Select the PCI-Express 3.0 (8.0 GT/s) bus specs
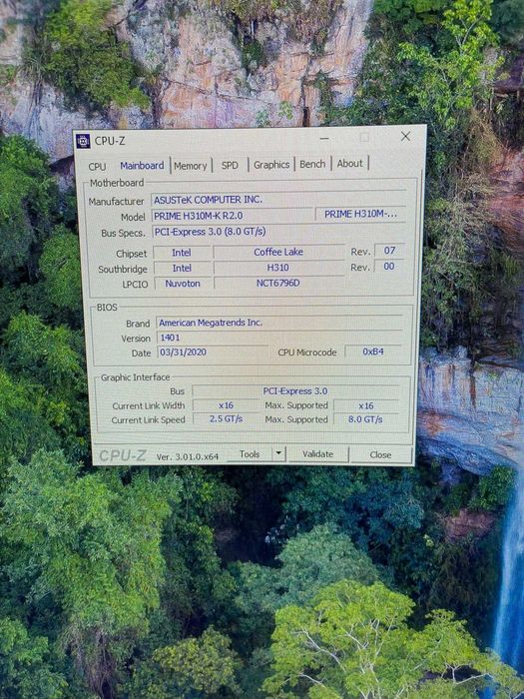Viewport: 524px width, 699px height. tap(278, 232)
